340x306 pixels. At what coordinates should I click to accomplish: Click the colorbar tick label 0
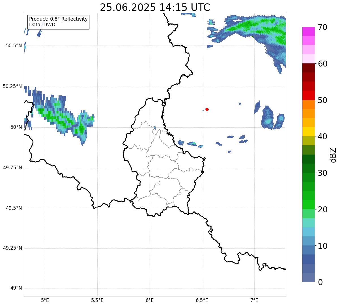point(320,282)
